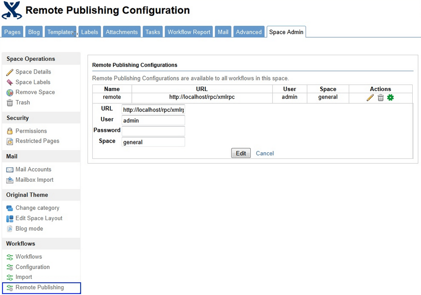Click the Mail Accounts envelope icon
This screenshot has height=295, width=421.
(10, 169)
